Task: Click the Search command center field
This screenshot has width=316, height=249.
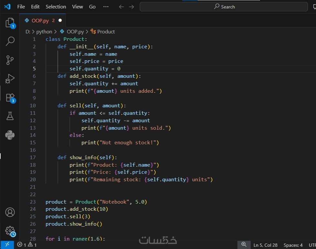Action: [x=224, y=7]
